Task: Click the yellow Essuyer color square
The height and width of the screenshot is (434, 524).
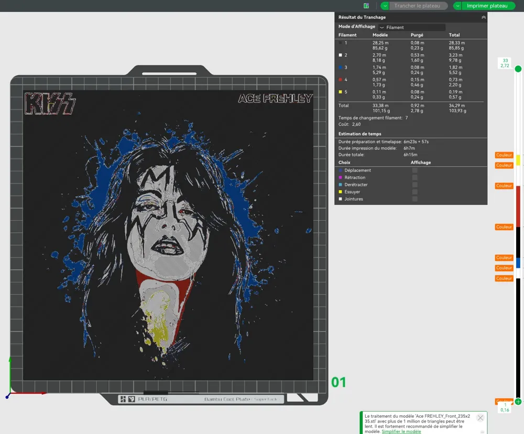Action: (340, 192)
